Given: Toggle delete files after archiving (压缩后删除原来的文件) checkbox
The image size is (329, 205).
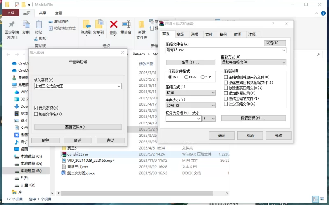Looking at the screenshot, I should (226, 77).
